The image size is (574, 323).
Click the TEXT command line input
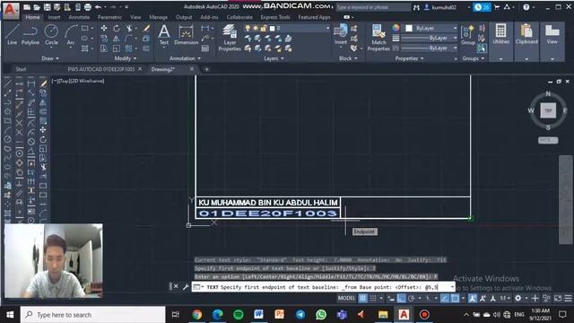click(323, 287)
